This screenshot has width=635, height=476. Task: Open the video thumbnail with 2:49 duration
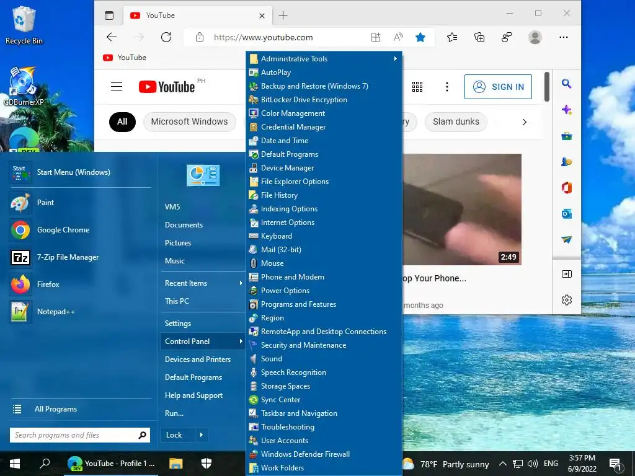coord(461,209)
